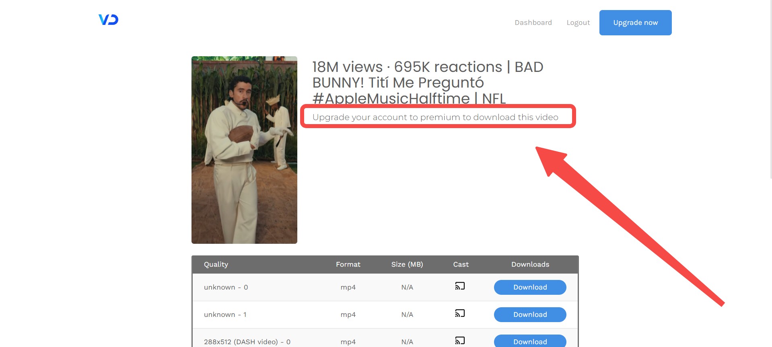Select the 'unknown - 0' quality label
Viewport: 772px width, 347px height.
pyautogui.click(x=226, y=287)
